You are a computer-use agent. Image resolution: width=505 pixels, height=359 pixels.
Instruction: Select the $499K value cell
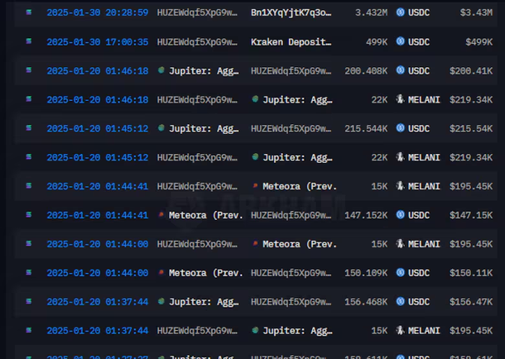(x=479, y=42)
